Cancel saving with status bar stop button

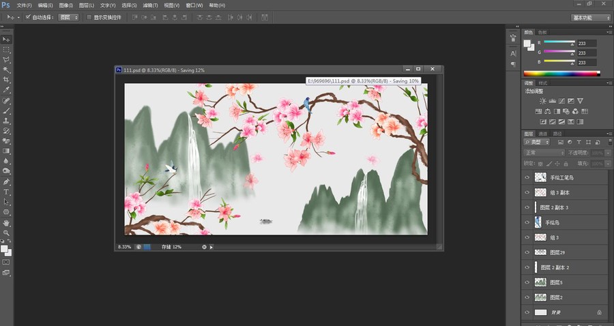point(204,247)
